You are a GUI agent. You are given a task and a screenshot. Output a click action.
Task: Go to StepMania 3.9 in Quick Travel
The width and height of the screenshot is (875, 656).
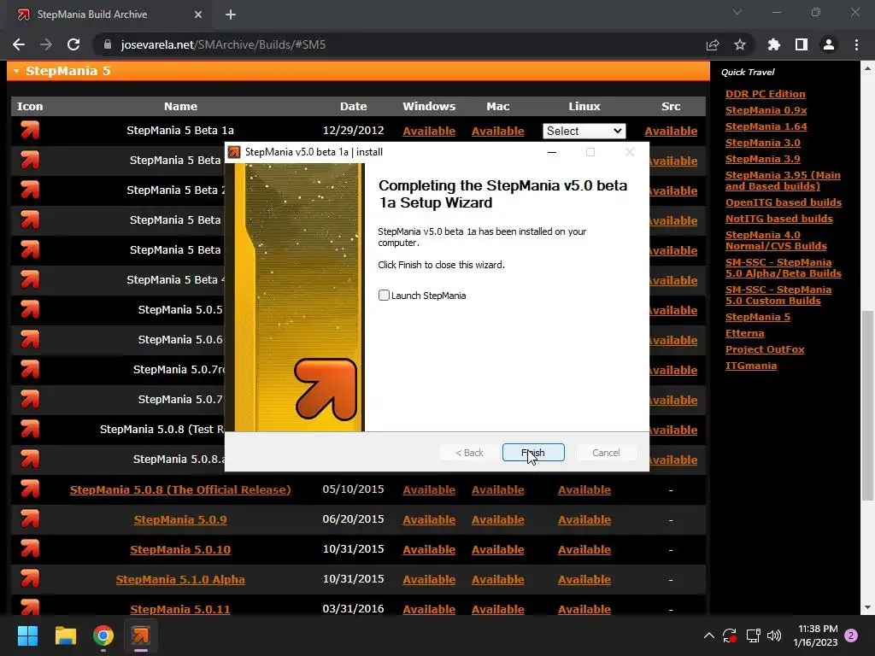click(x=763, y=159)
